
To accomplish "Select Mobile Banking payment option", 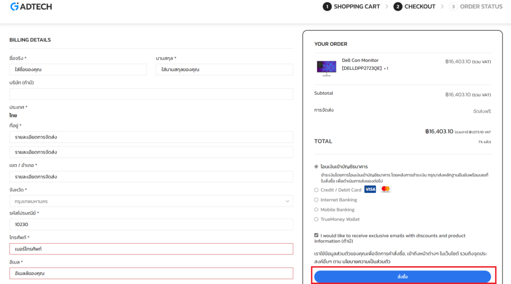I will coord(316,210).
